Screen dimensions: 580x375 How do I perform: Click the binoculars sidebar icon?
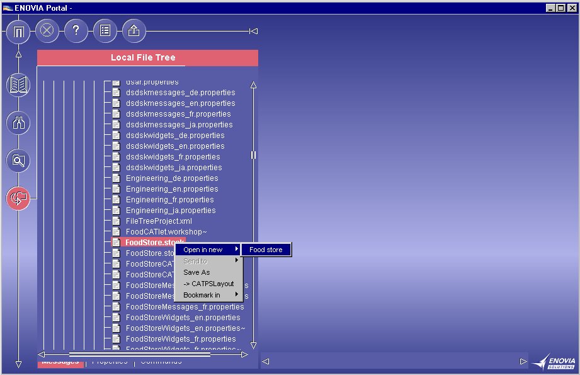click(x=18, y=122)
